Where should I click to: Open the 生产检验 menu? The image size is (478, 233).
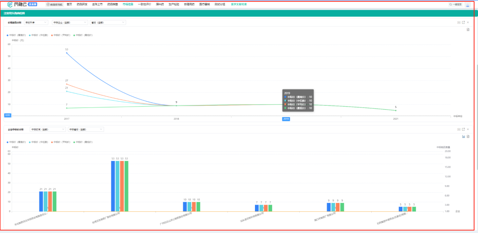click(174, 4)
